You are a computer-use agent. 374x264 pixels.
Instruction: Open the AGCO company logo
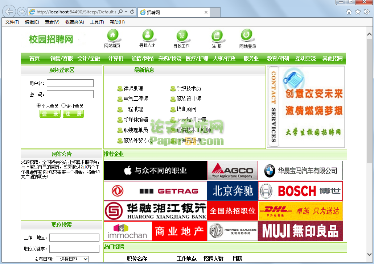click(233, 171)
